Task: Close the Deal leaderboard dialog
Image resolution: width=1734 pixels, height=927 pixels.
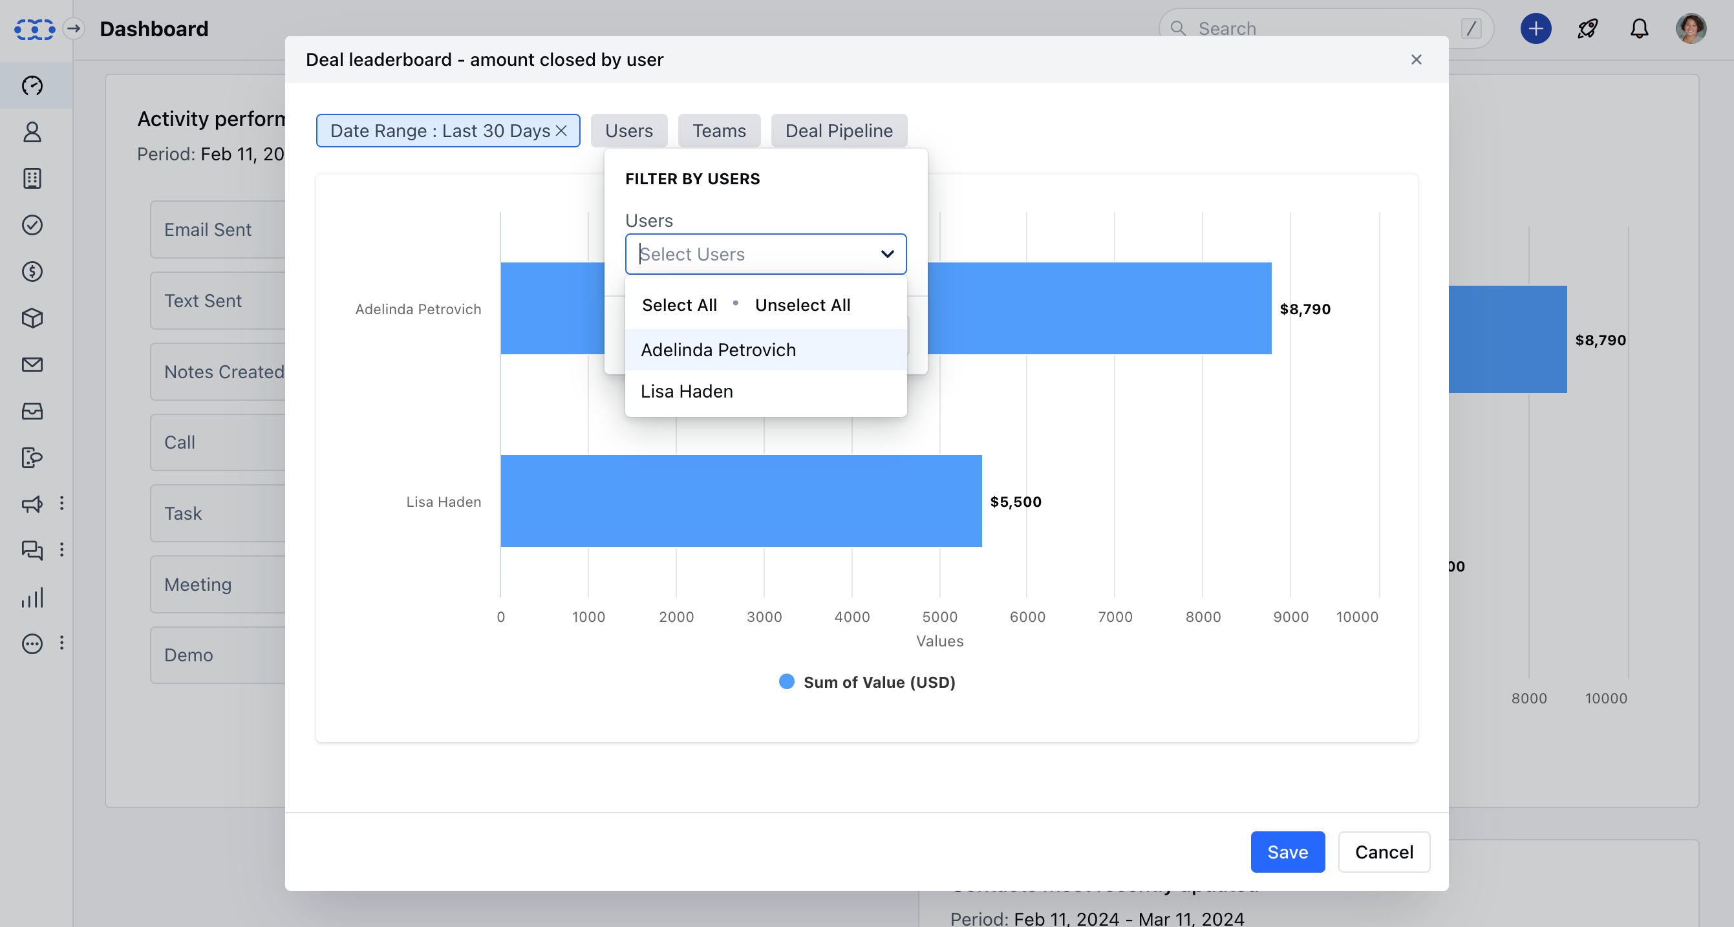Action: point(1417,59)
